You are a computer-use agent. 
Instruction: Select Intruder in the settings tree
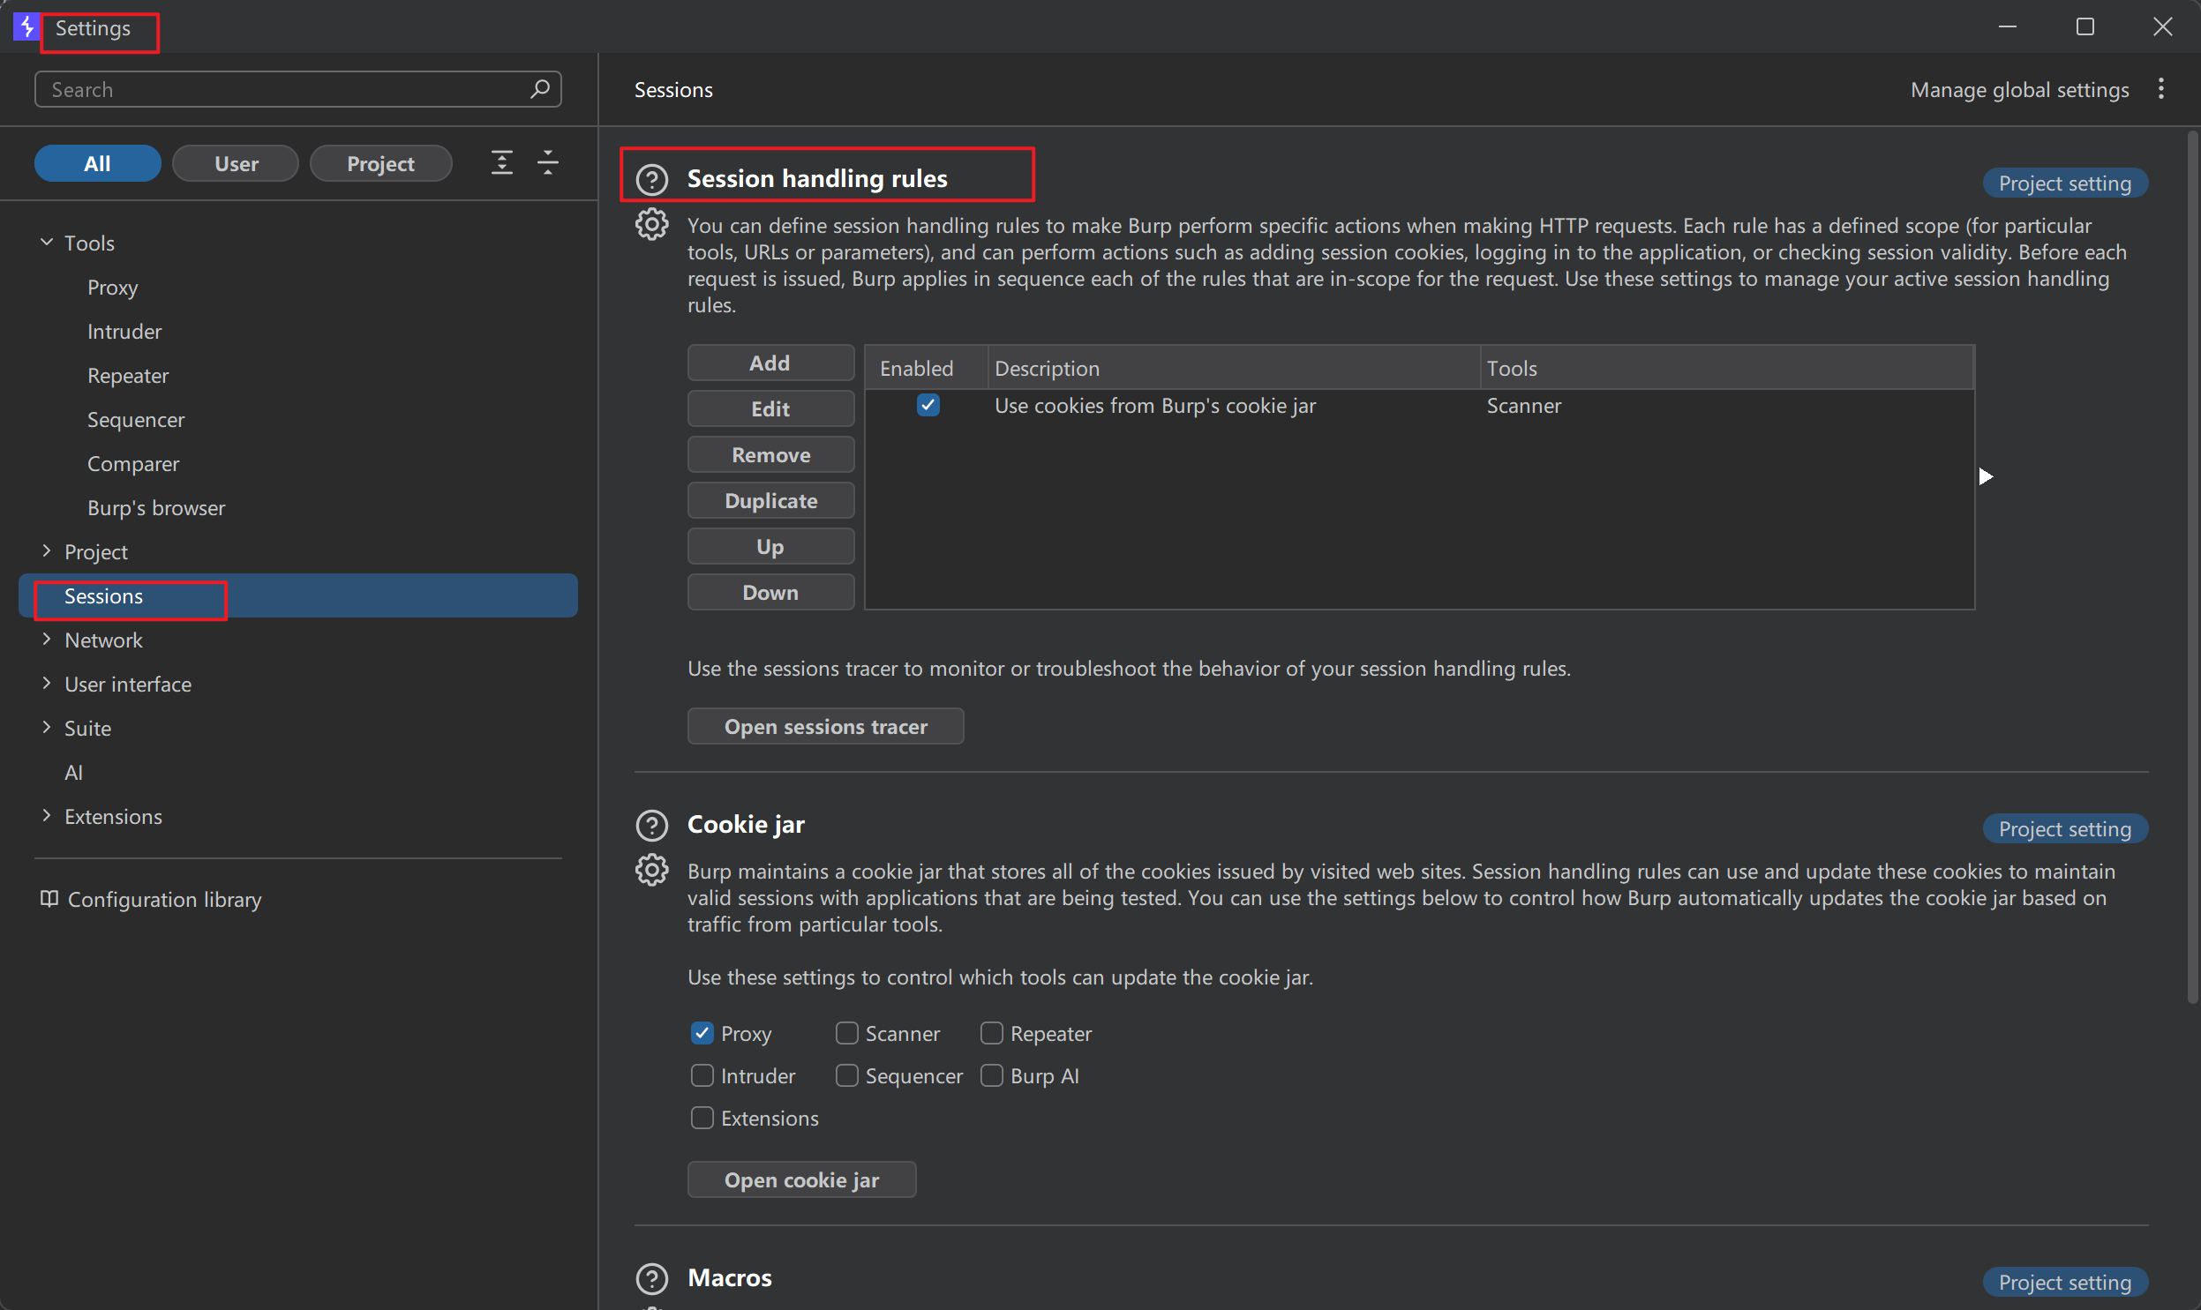(124, 331)
